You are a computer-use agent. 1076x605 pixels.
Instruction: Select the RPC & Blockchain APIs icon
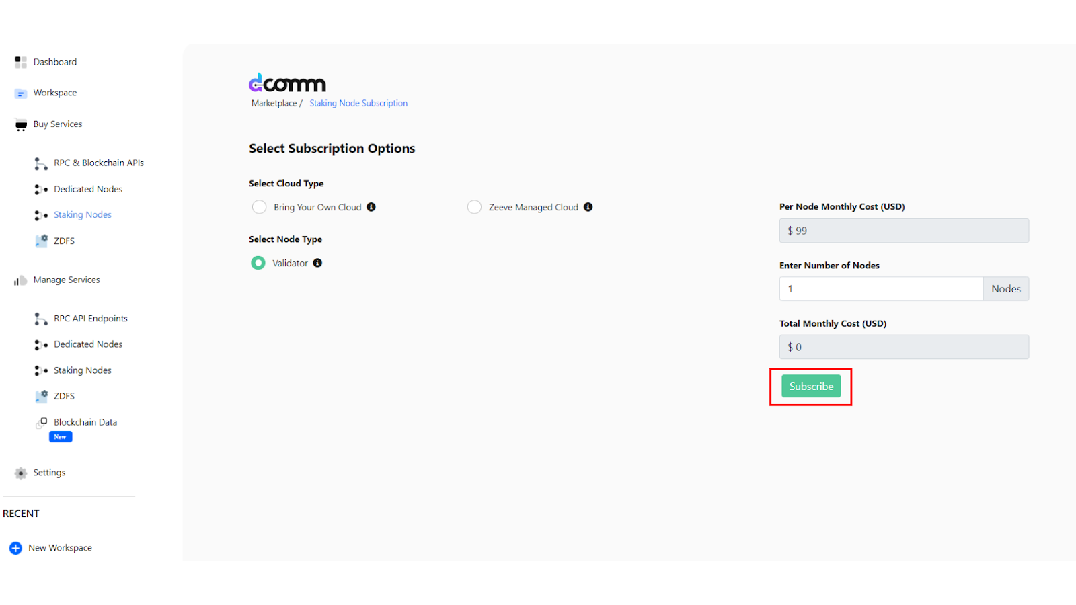coord(40,163)
